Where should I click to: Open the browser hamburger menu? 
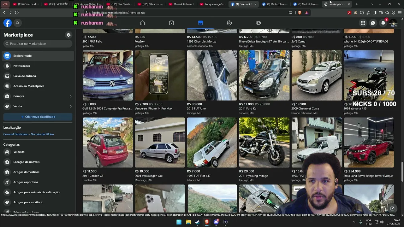[x=400, y=13]
